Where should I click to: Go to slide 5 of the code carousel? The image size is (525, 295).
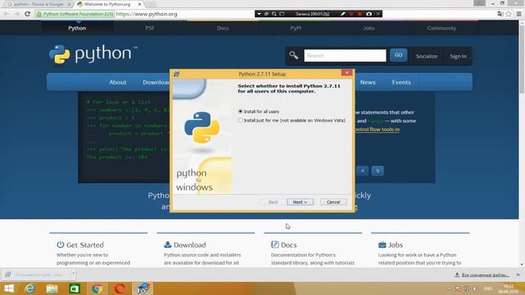point(377,171)
